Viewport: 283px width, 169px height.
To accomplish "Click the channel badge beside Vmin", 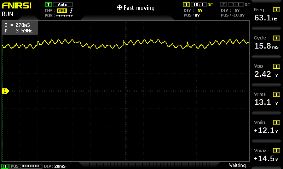I will pos(277,123).
